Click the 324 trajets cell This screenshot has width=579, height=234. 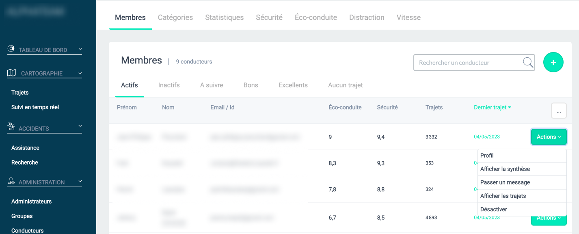(x=430, y=189)
